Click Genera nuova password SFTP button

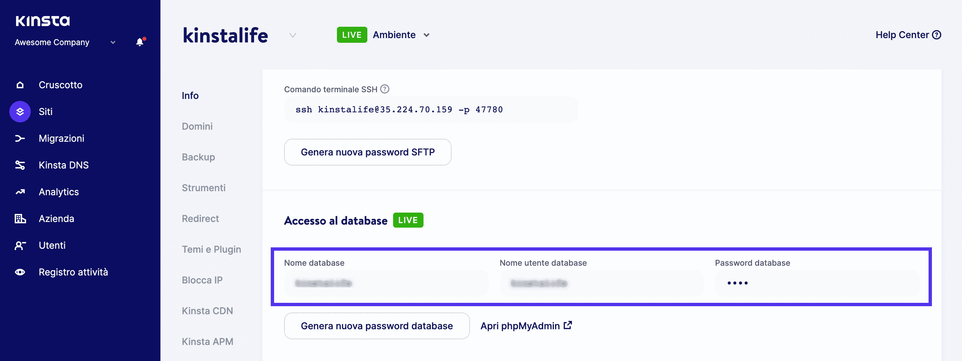tap(367, 152)
